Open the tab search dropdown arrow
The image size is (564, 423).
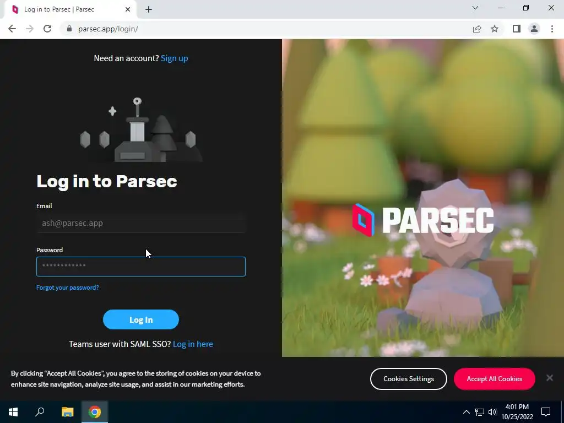475,8
